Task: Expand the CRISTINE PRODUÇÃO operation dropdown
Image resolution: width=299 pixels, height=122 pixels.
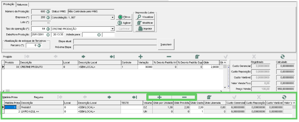Action: [x=112, y=29]
